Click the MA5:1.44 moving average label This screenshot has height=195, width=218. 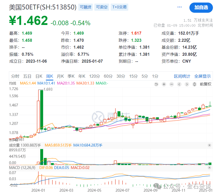point(28,83)
